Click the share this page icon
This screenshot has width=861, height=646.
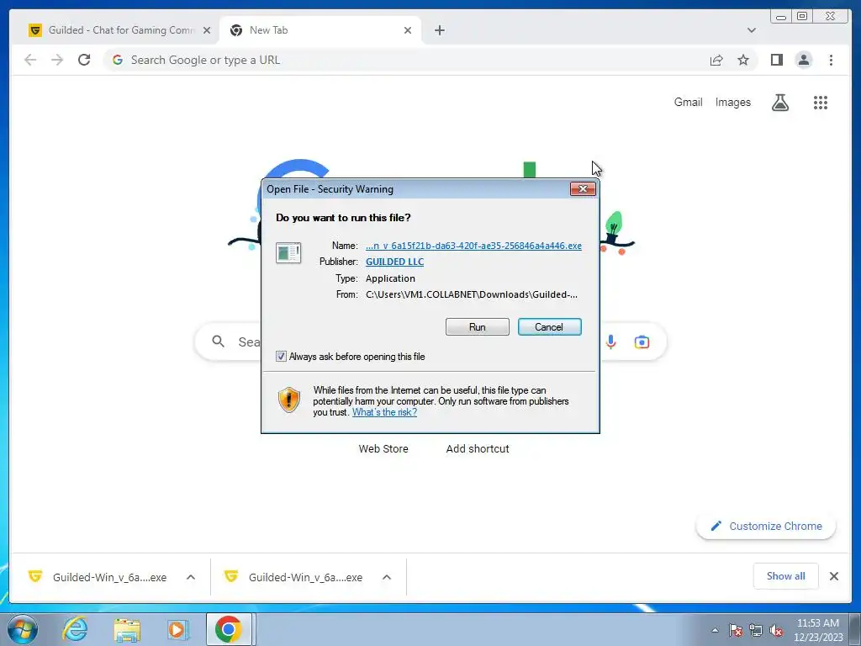[716, 60]
